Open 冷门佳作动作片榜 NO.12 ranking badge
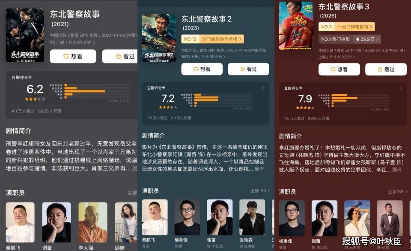411x251 pixels. point(213,39)
